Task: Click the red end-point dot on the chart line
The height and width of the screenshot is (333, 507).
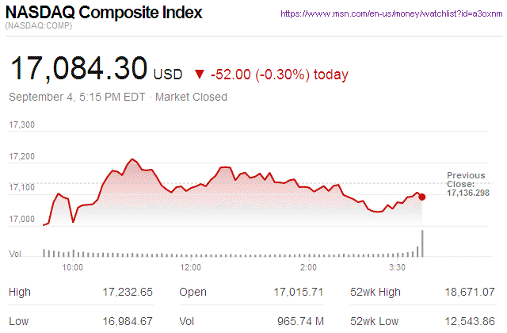Action: (x=421, y=197)
